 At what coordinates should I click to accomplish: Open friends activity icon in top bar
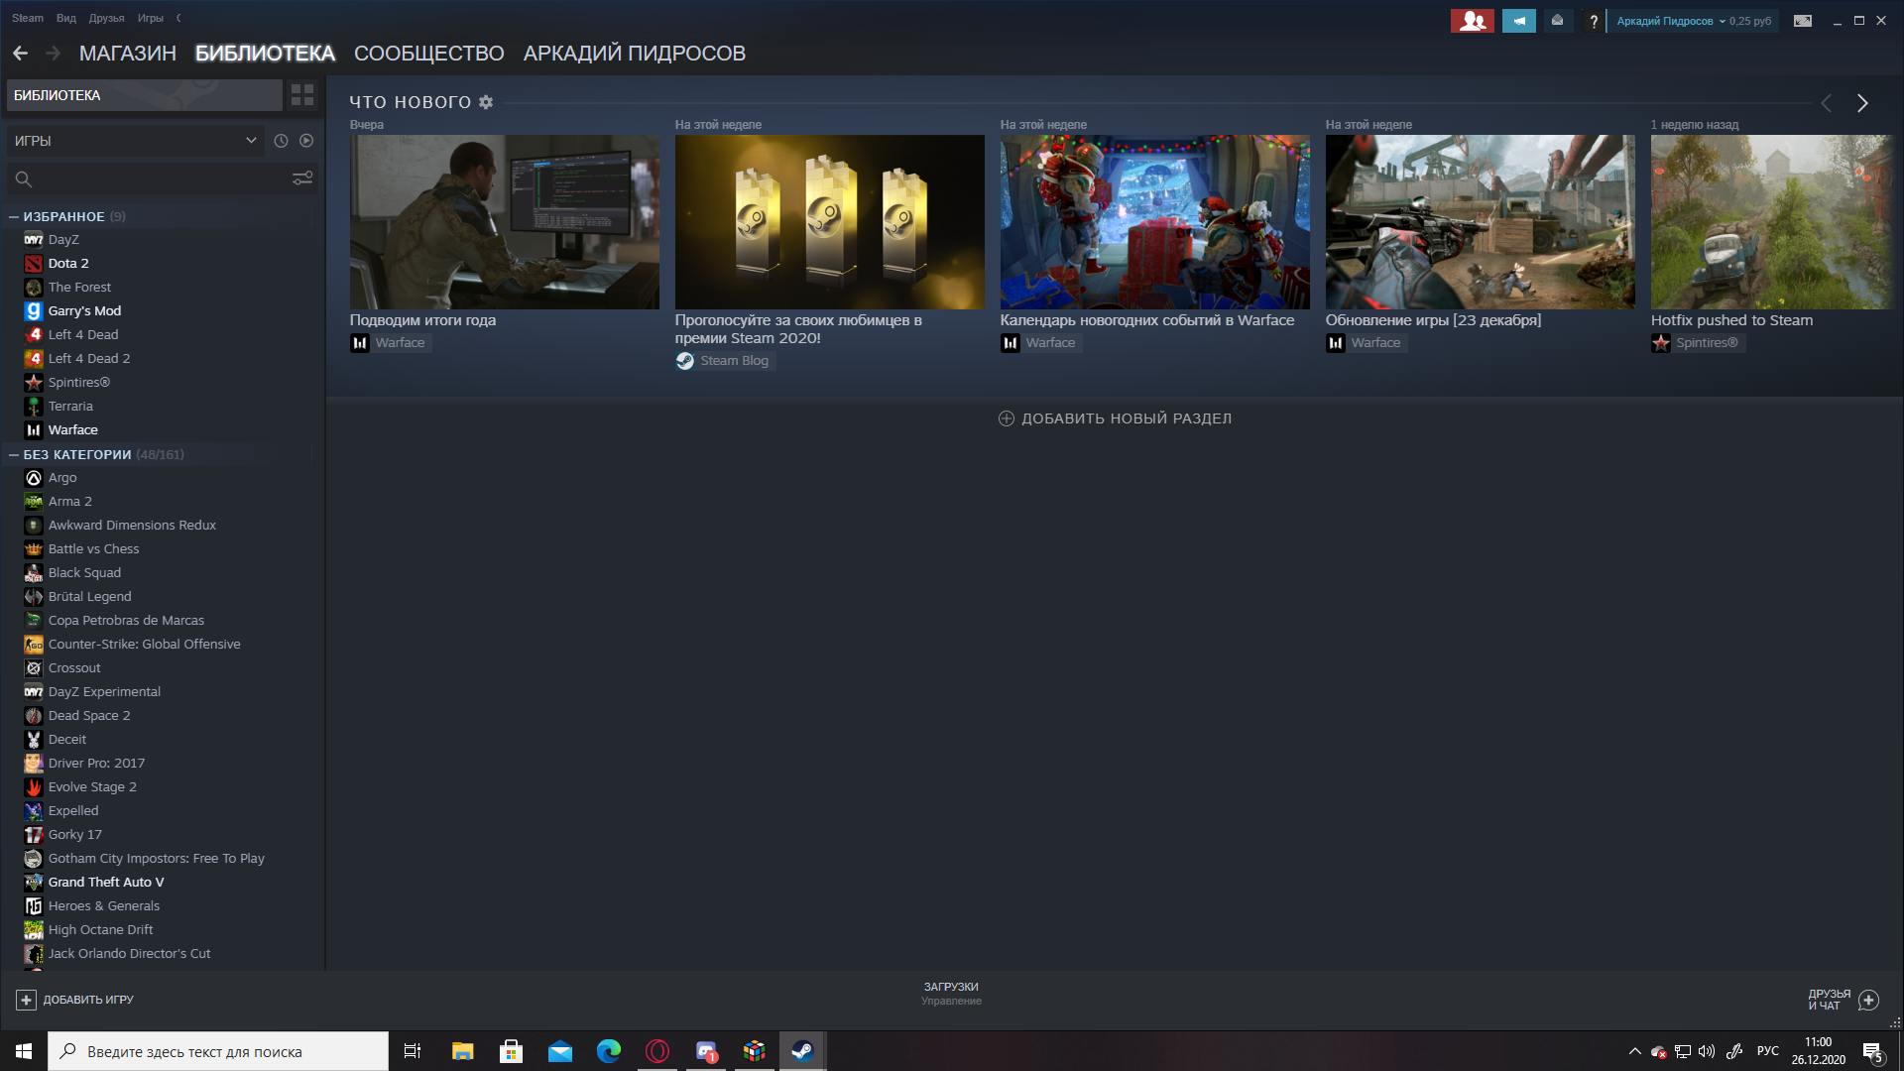coord(1472,21)
